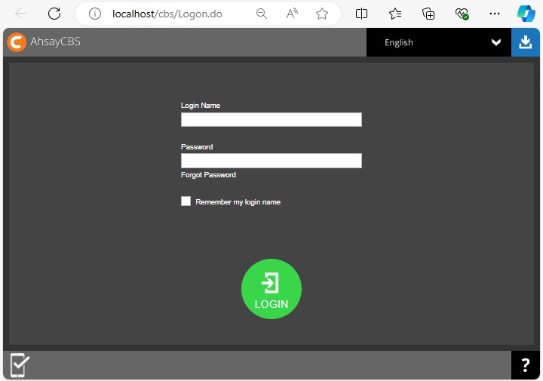Click into the Login Name field
This screenshot has width=543, height=381.
click(271, 119)
